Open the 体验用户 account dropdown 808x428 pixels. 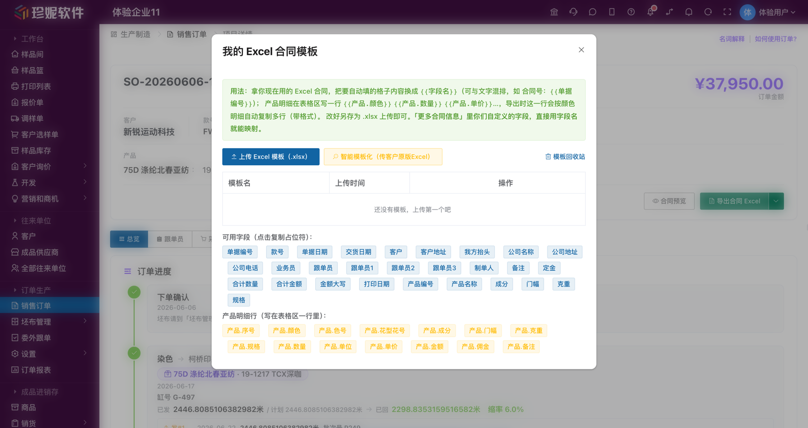[x=768, y=12]
